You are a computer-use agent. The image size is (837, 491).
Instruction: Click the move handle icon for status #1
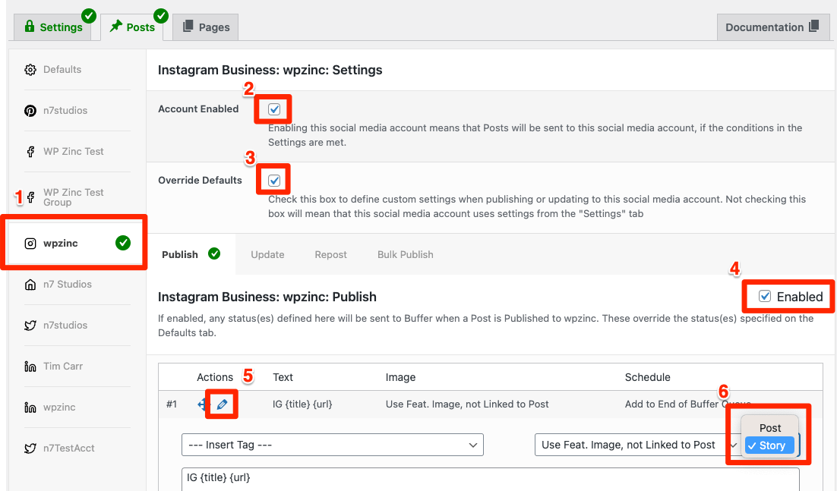point(202,404)
